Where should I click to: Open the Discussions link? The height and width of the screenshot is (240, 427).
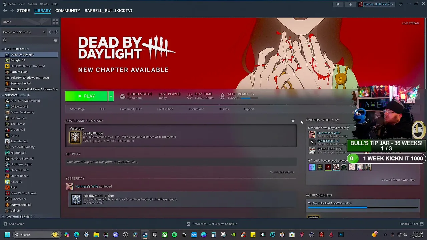coord(196,109)
